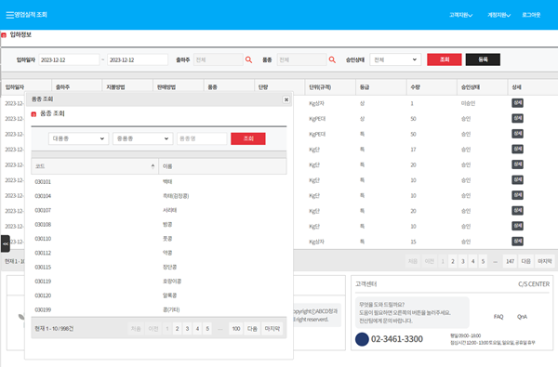Go to page 3 in main table pagination
Image resolution: width=558 pixels, height=367 pixels.
462,261
